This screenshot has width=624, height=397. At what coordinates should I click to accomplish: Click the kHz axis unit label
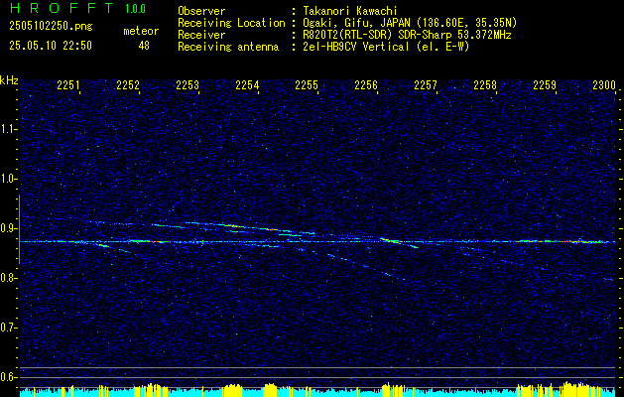[x=9, y=80]
